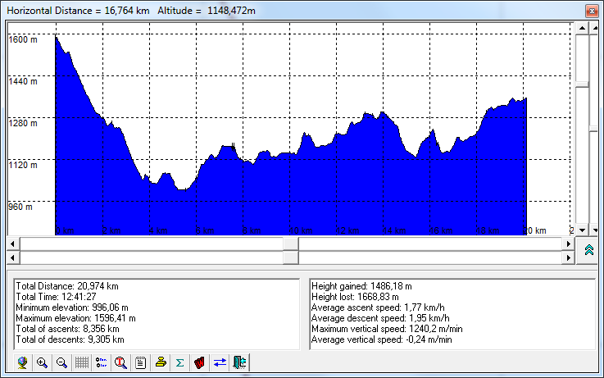Toggle the graph grid lines icon
This screenshot has width=604, height=378.
click(82, 362)
